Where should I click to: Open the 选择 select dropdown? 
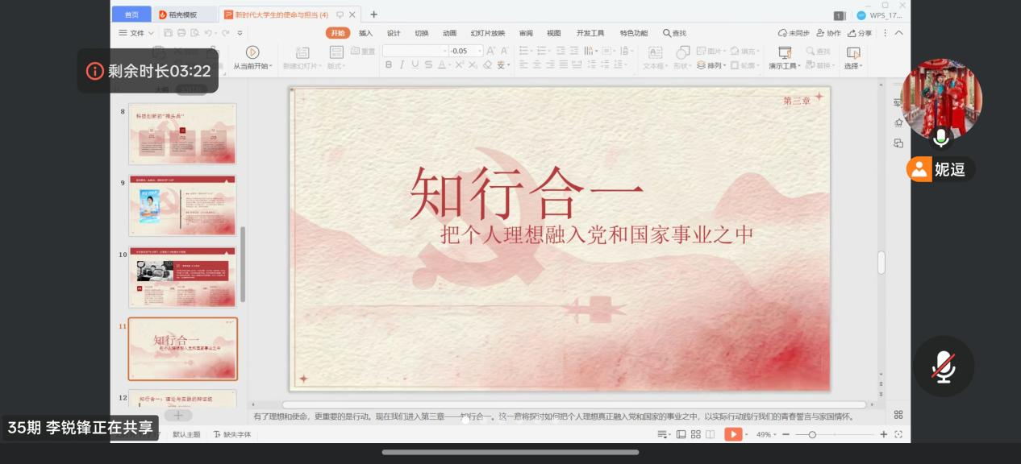tap(853, 66)
